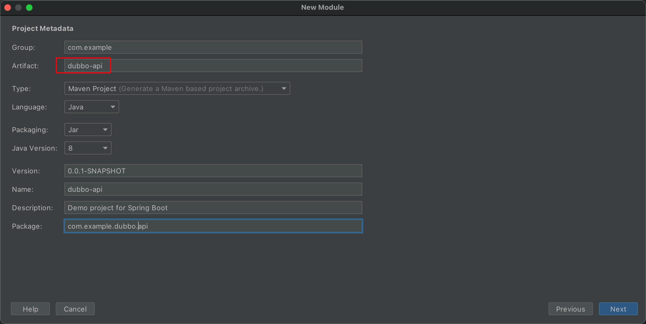Click the Java Version arrow icon
The width and height of the screenshot is (646, 324).
coord(105,148)
